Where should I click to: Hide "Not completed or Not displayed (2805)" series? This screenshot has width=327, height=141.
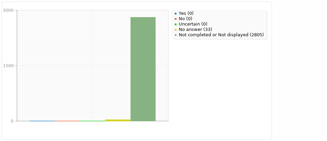[x=221, y=35]
